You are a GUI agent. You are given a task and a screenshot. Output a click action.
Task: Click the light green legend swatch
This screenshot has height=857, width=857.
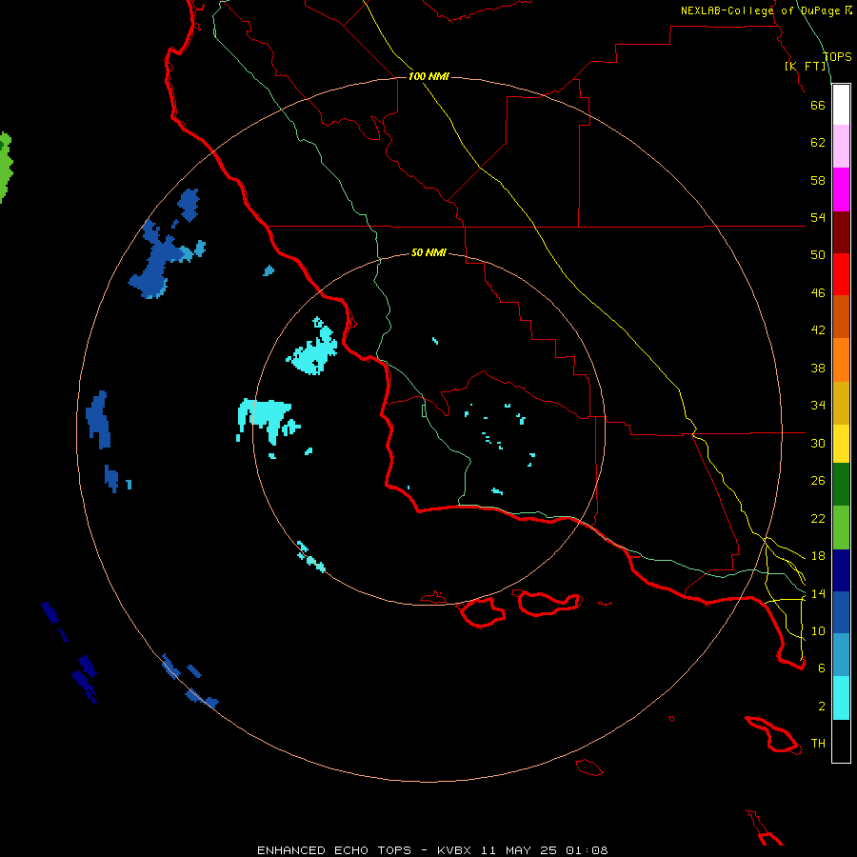click(x=841, y=528)
